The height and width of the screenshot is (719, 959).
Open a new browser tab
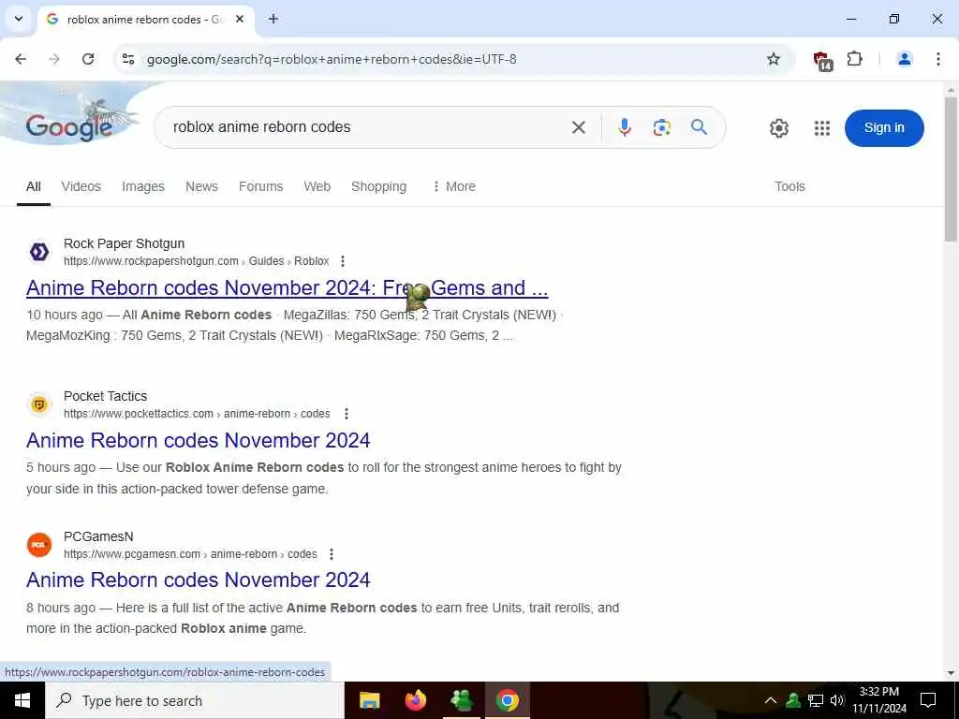273,19
